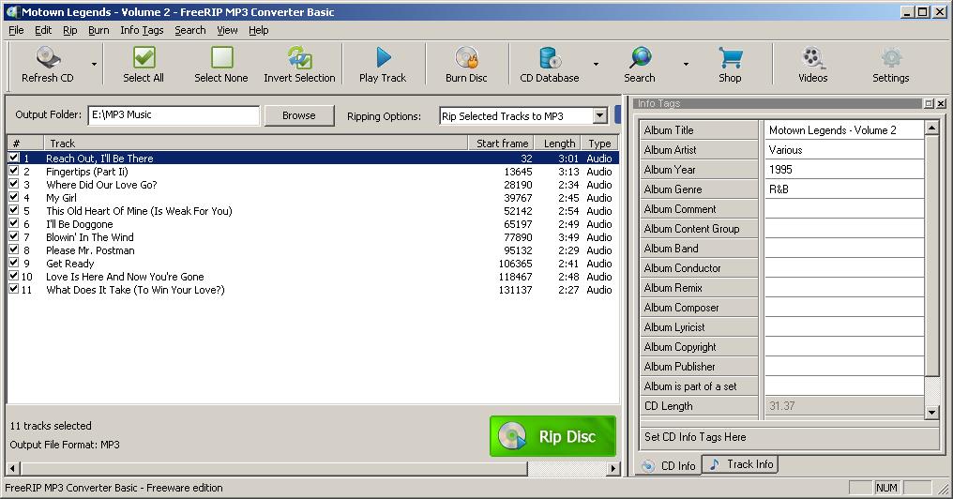Uncheck track 1 Reach Out checkbox

click(x=14, y=158)
